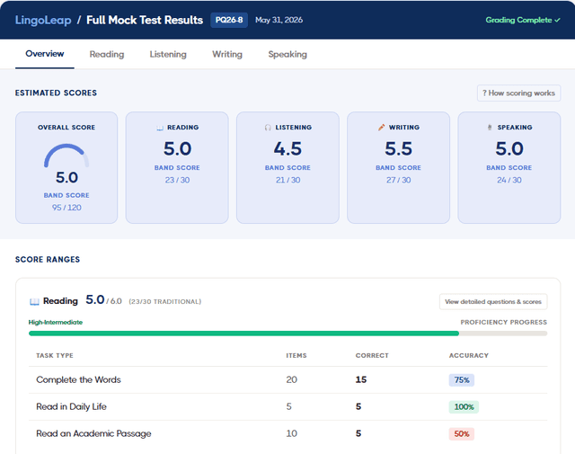The image size is (575, 454).
Task: Click the PROFICIENCY PROGRESS label
Action: pos(503,322)
